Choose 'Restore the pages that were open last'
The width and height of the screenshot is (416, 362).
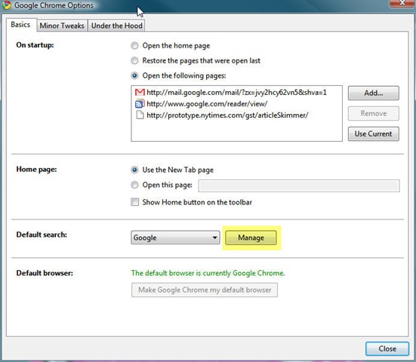[x=135, y=60]
